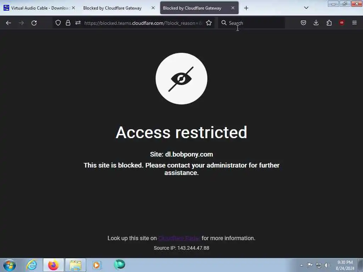The width and height of the screenshot is (363, 272).
Task: Expand the list all tabs dropdown
Action: 306,8
